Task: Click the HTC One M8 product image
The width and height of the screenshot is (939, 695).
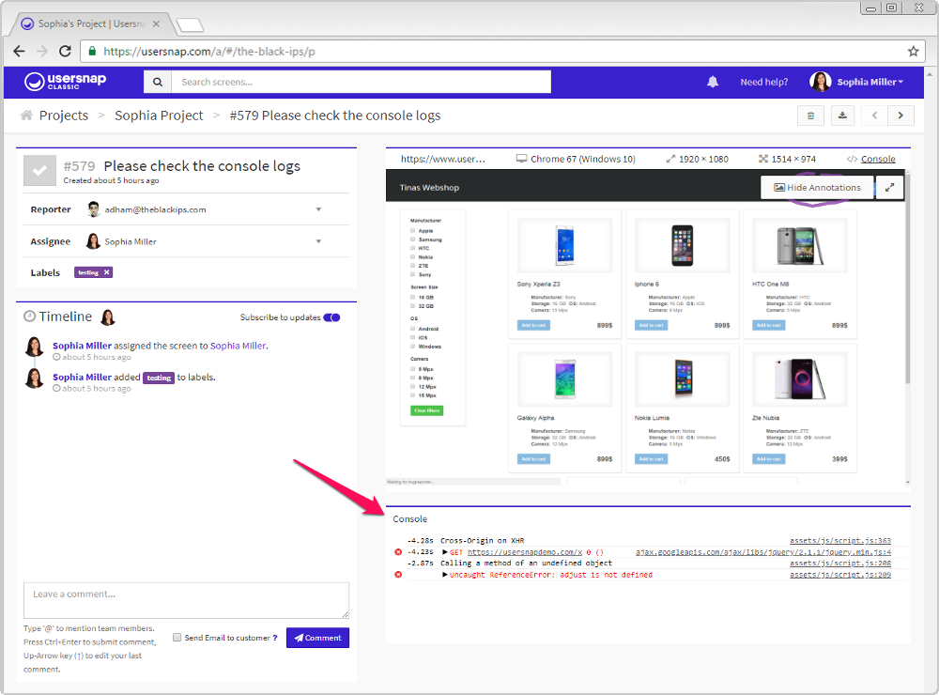Action: (x=799, y=246)
